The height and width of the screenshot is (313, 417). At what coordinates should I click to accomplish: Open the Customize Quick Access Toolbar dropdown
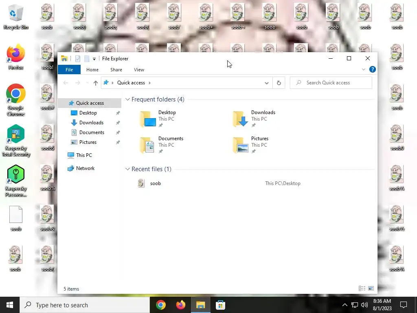point(94,59)
